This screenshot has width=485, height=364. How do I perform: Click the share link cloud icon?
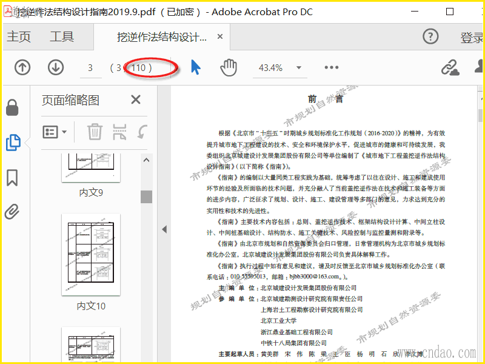tap(450, 67)
